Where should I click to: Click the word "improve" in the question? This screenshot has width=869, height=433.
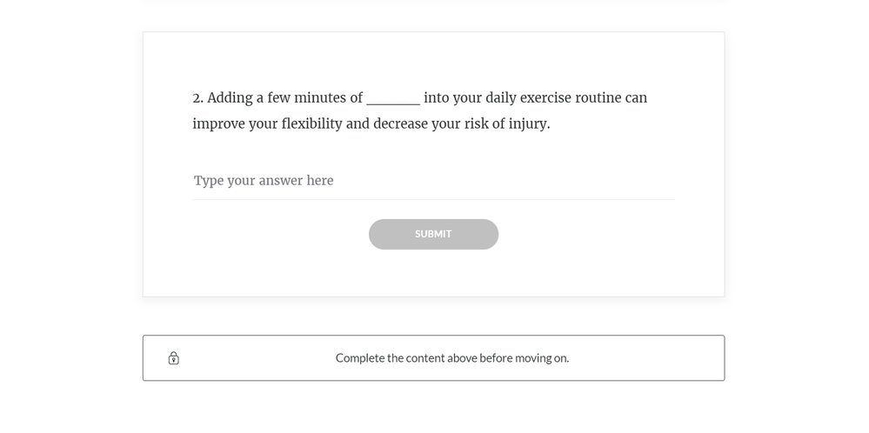pos(217,123)
